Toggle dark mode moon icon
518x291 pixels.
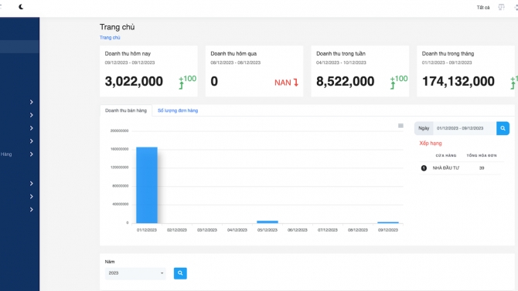click(21, 7)
